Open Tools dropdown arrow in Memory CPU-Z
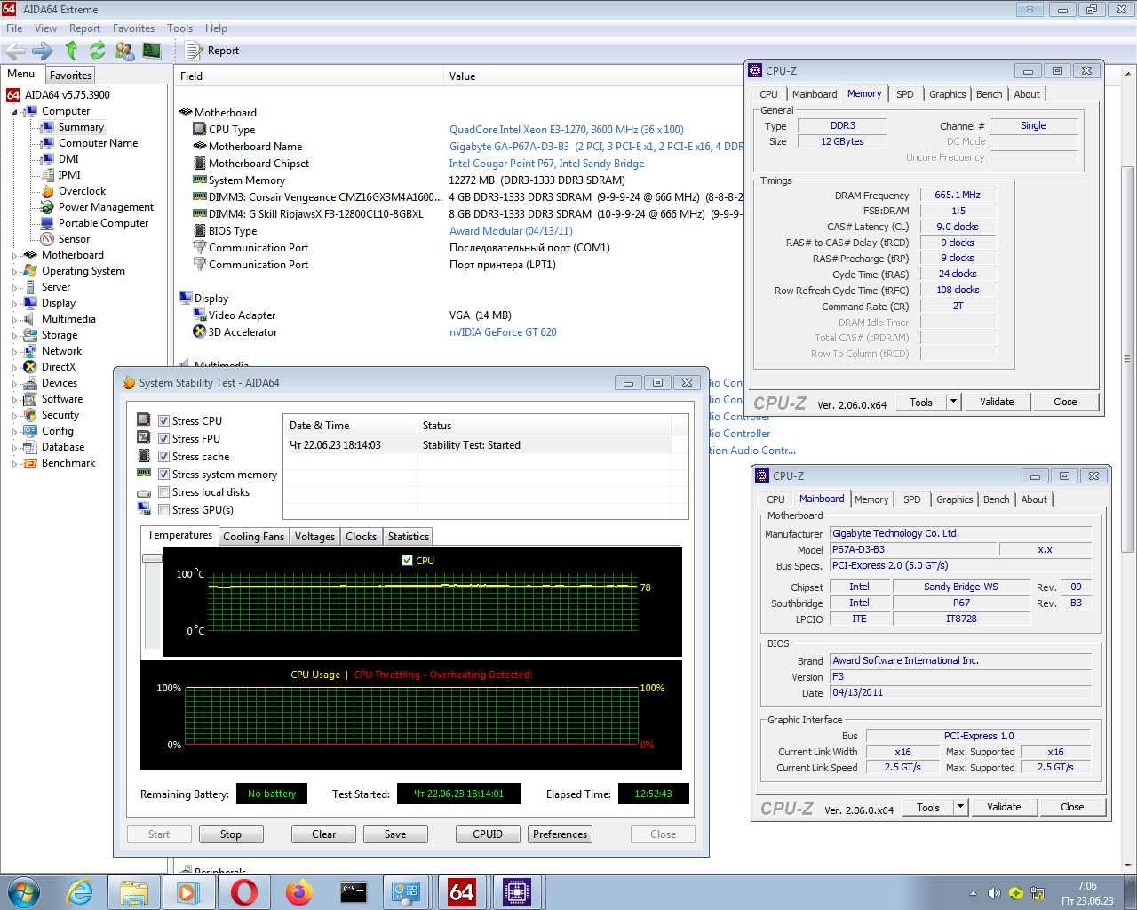Screen dimensions: 1137x910 pyautogui.click(x=953, y=402)
